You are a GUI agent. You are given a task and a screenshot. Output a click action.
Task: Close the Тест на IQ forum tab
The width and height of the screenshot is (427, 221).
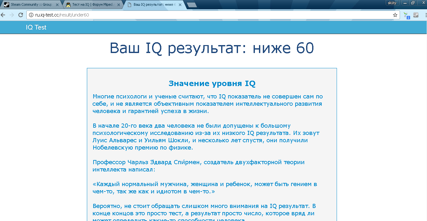(x=119, y=5)
